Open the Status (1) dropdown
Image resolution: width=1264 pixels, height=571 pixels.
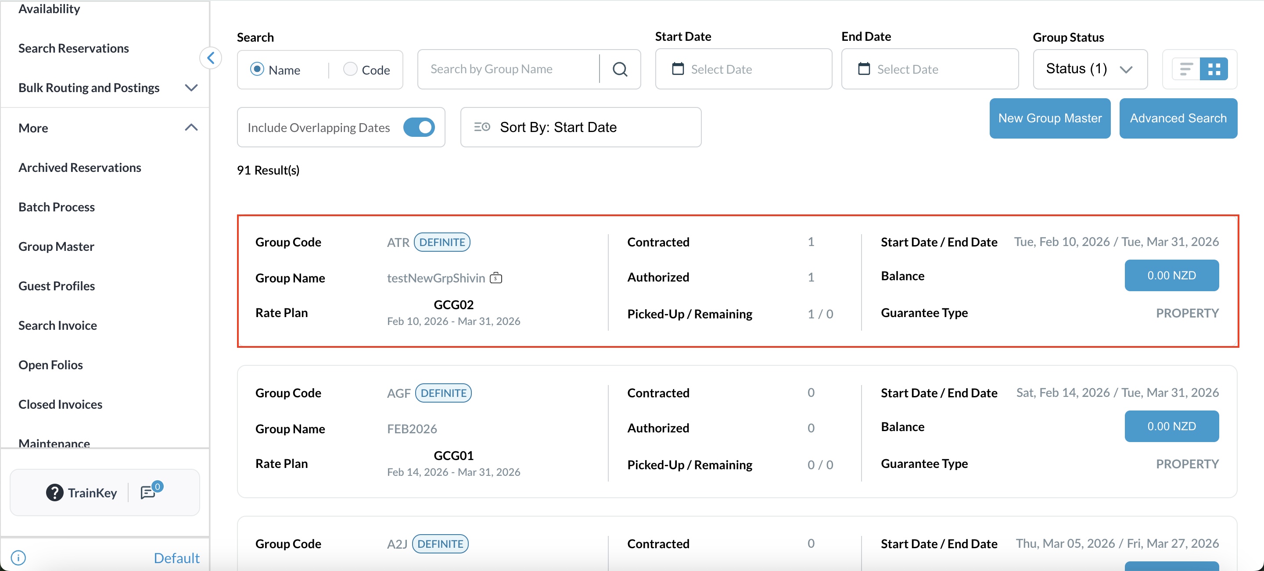1089,69
